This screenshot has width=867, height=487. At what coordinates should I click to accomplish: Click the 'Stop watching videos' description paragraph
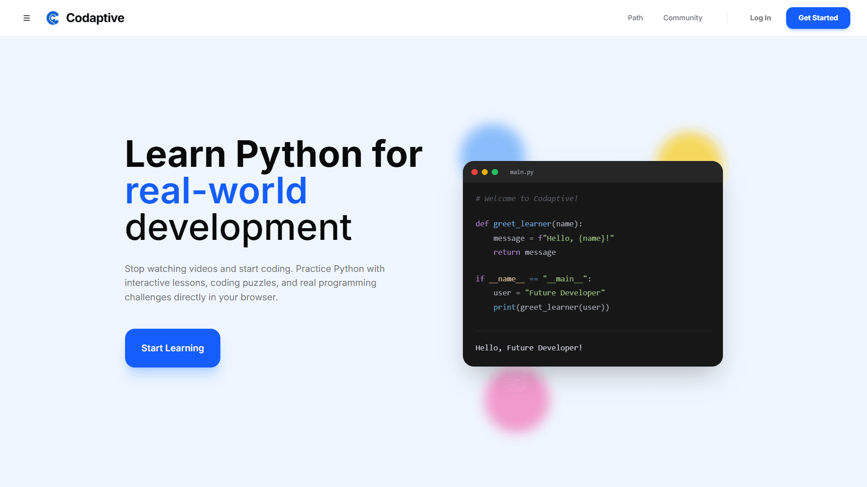255,283
